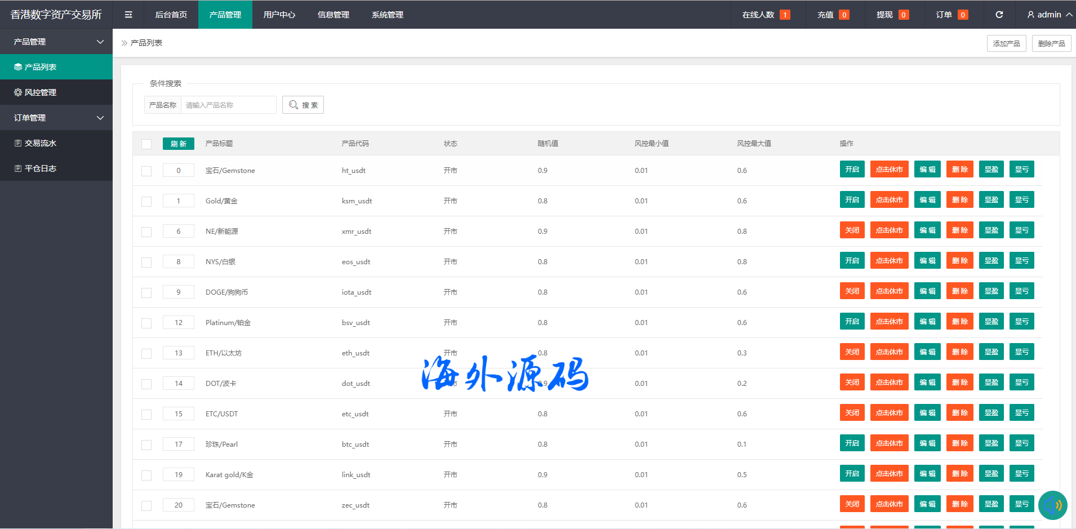1076x529 pixels.
Task: Click the refresh icon in top bar
Action: tap(999, 15)
